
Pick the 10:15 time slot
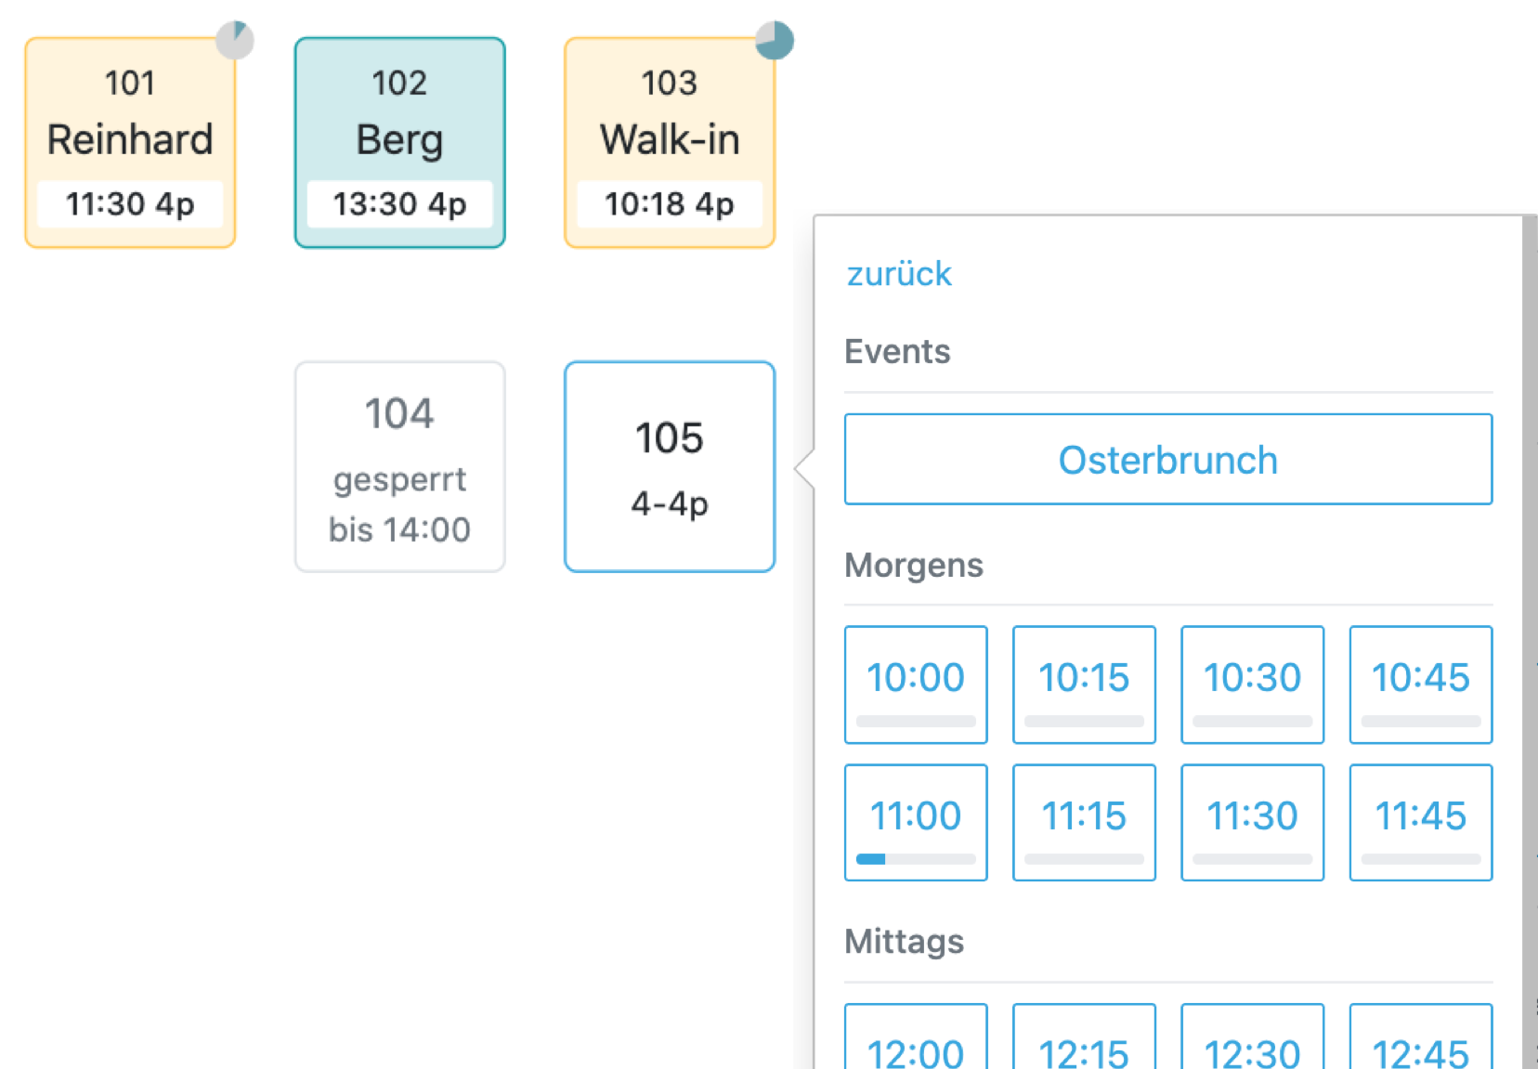(1084, 684)
